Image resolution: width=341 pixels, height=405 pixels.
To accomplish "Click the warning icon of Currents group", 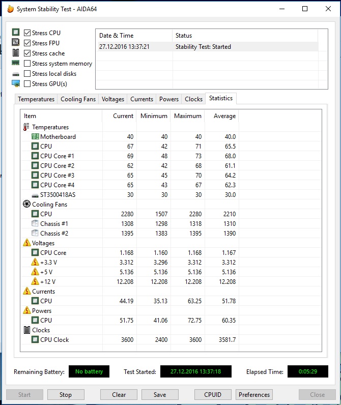I will pos(27,291).
